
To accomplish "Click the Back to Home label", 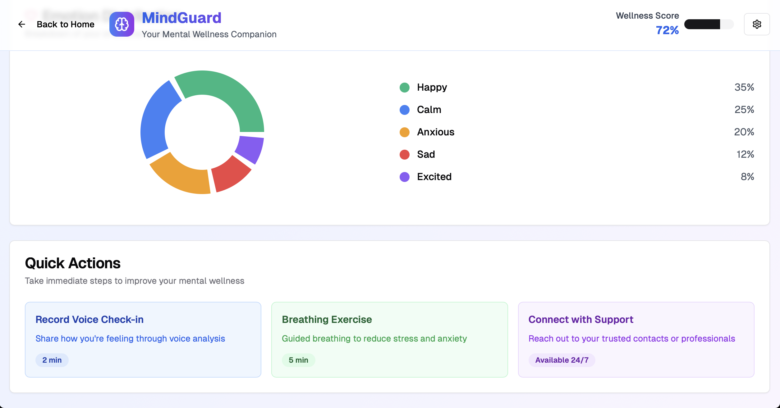I will click(66, 24).
